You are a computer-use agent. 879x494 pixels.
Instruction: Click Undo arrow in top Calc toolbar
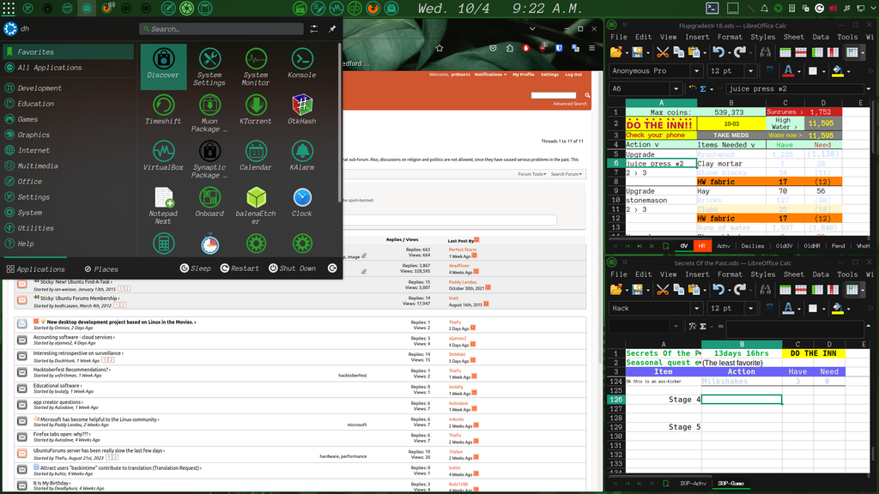[718, 51]
